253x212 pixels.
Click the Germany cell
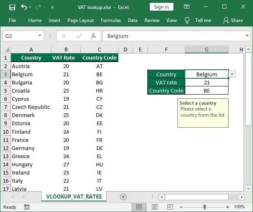click(x=31, y=148)
